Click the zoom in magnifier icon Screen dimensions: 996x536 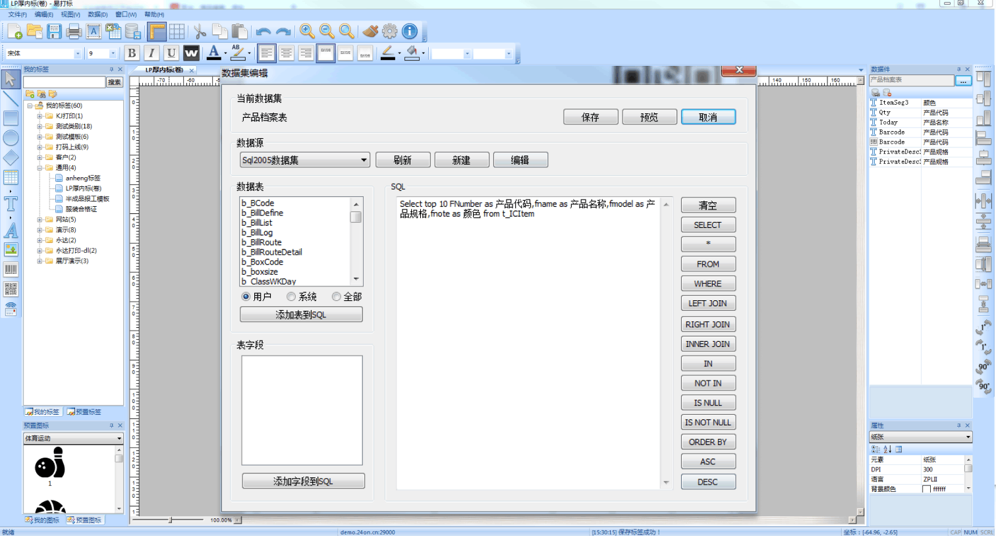[307, 31]
